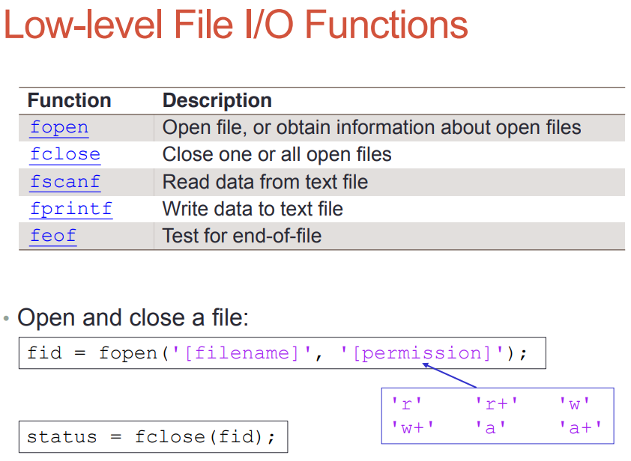The width and height of the screenshot is (631, 461).
Task: Click the 'status = fclose(fid);' code box
Action: [x=154, y=437]
